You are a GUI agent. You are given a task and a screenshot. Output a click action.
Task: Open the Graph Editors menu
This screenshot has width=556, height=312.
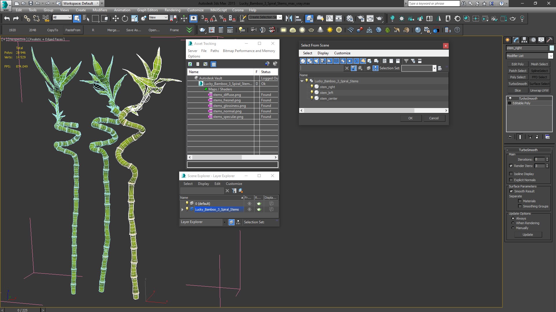click(147, 10)
